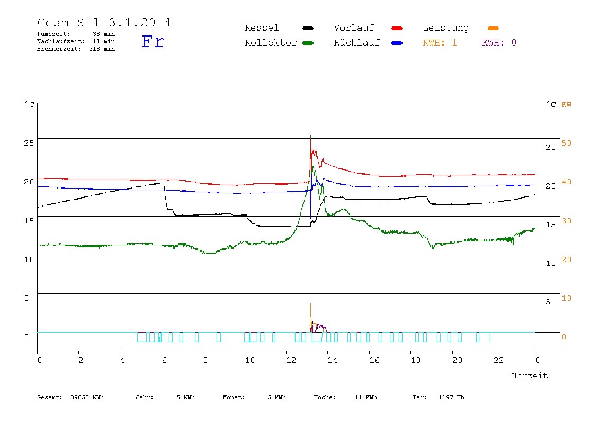Click the 'Nachlaufzeit: 11 min' line
Image resolution: width=608 pixels, height=430 pixels.
pyautogui.click(x=76, y=41)
